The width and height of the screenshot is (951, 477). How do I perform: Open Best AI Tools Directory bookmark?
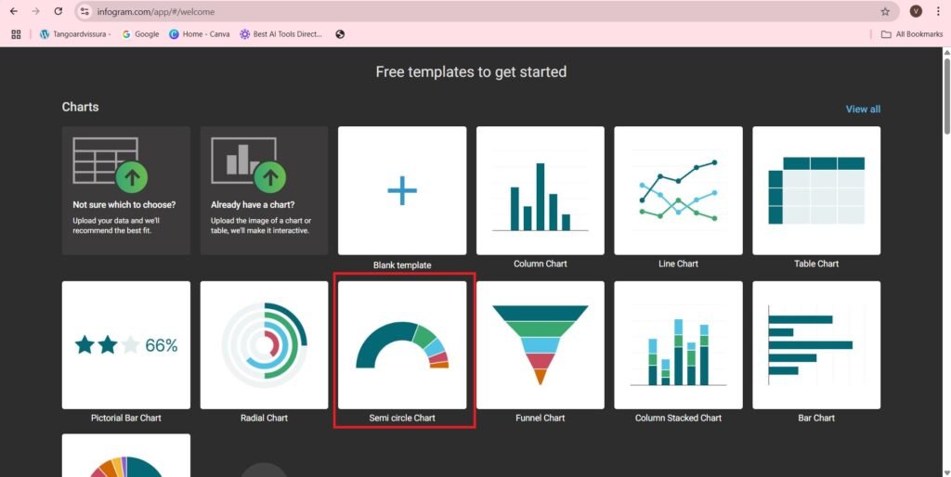[x=281, y=34]
